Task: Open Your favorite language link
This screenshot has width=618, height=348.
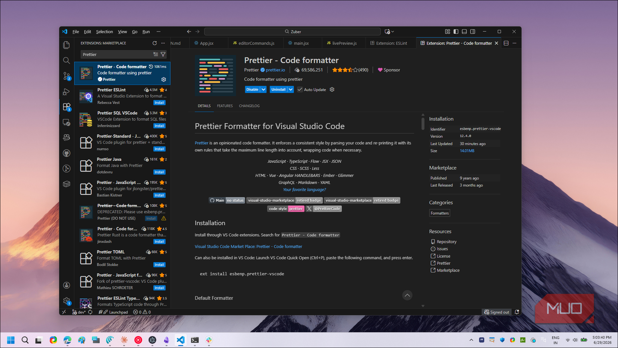Action: click(304, 190)
